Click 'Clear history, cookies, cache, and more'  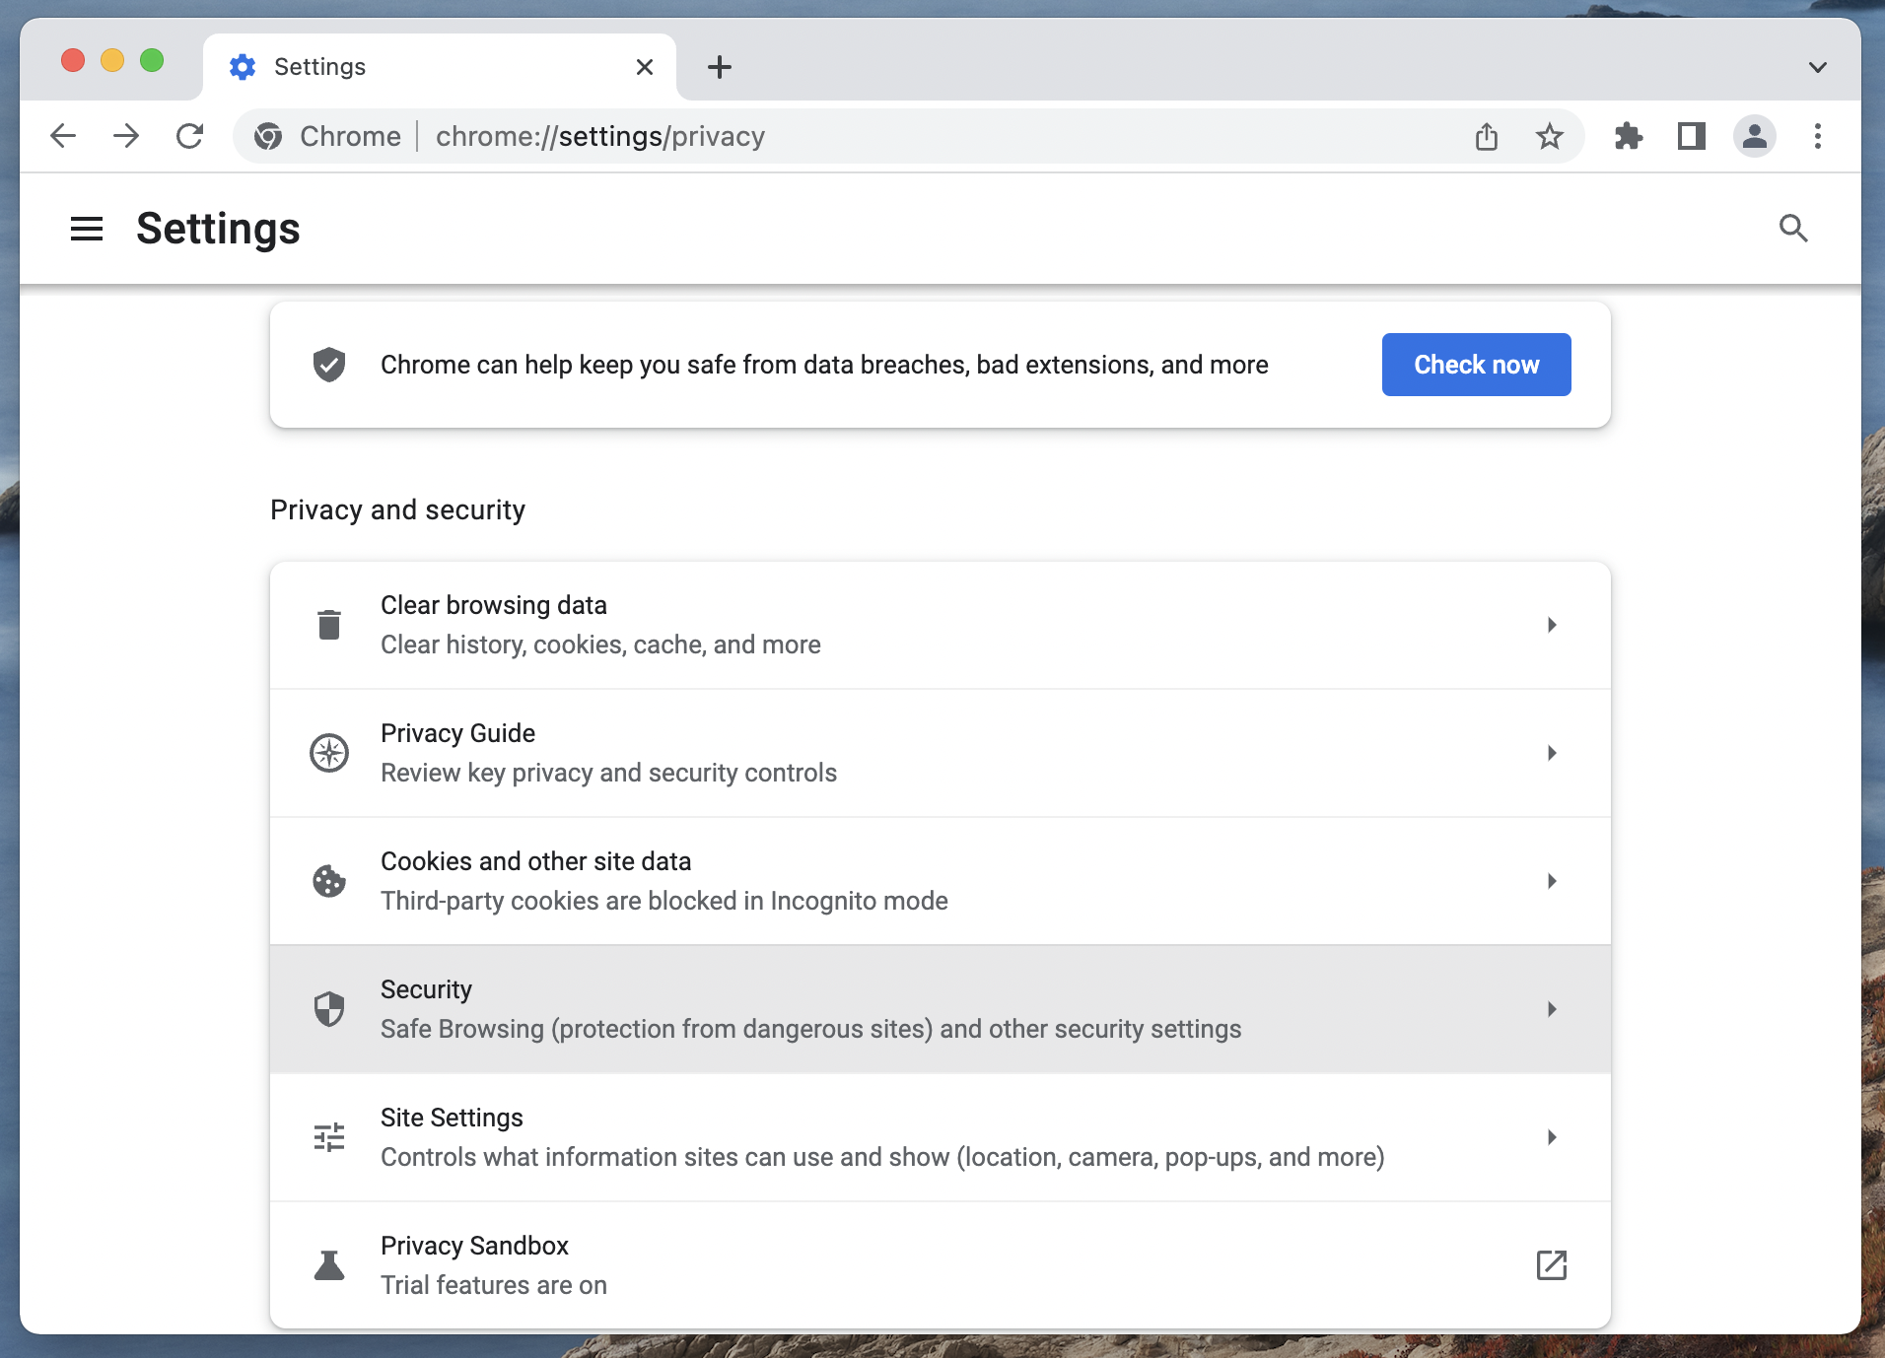(600, 645)
